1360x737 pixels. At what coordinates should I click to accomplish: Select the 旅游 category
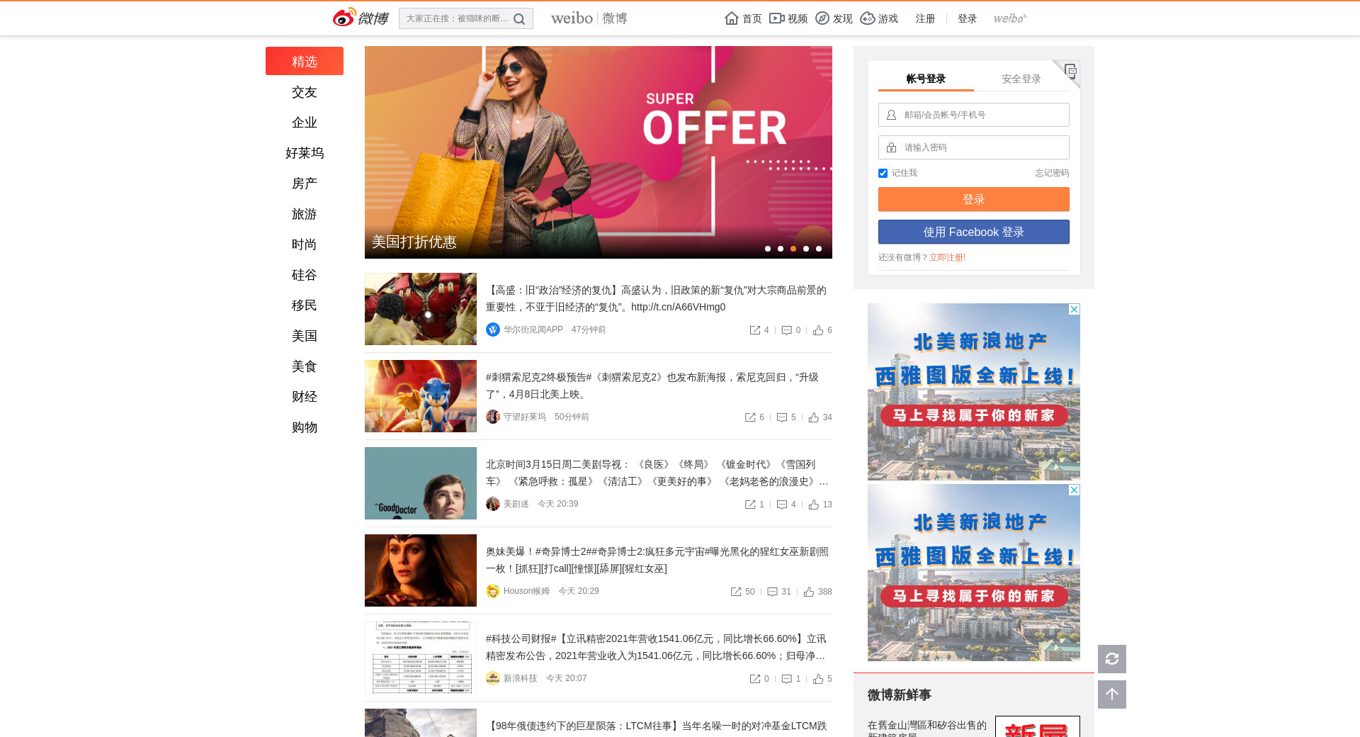305,214
